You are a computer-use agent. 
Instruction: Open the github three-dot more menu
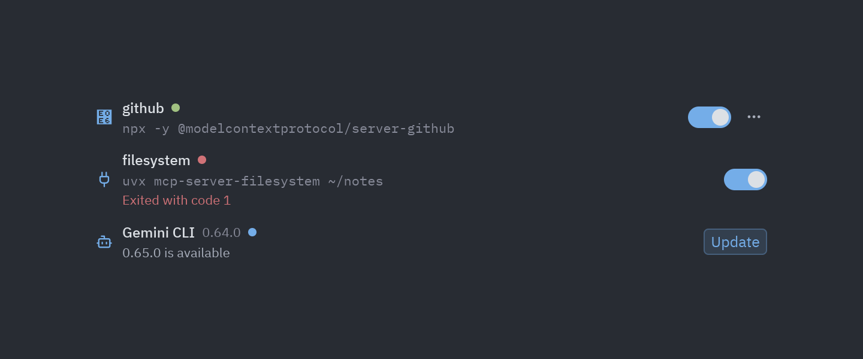[754, 117]
